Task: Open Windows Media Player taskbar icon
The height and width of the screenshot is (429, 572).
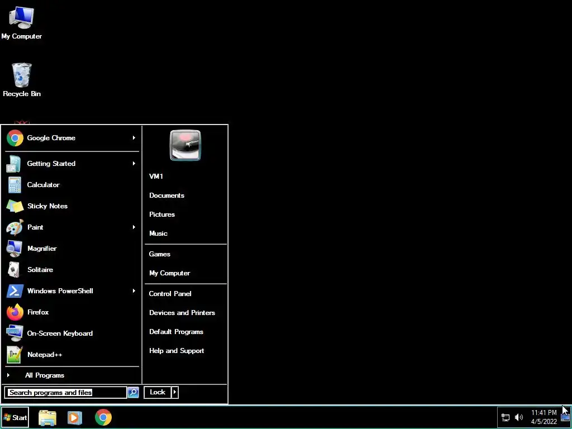Action: click(x=75, y=418)
